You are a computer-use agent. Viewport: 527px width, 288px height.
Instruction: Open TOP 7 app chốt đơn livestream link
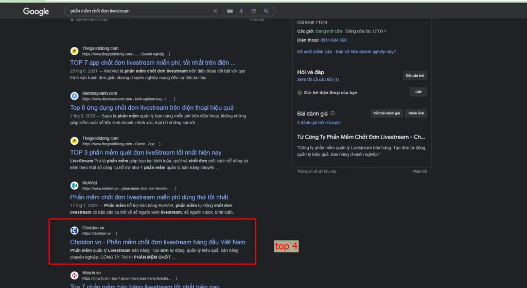pos(153,62)
